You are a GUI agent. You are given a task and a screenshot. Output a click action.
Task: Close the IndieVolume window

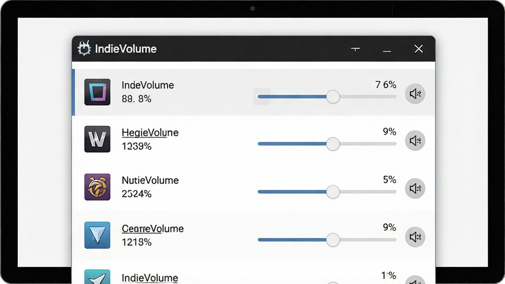click(x=418, y=49)
